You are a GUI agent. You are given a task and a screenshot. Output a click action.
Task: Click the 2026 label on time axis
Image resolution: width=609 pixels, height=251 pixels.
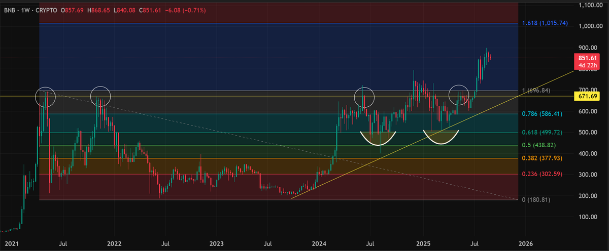(x=526, y=243)
